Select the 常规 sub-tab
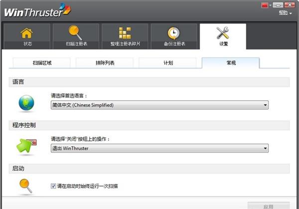The height and width of the screenshot is (209, 299). [230, 63]
